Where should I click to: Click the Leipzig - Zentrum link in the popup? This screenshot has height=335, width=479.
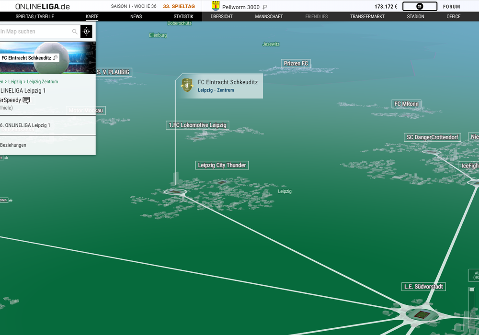click(x=216, y=90)
